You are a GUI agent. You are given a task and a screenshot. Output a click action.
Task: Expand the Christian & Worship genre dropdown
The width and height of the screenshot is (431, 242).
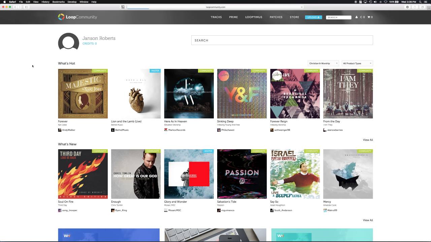pyautogui.click(x=323, y=64)
